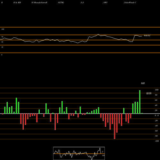Click the 'SI & MR' header text
The width and height of the screenshot is (160, 160).
tap(17, 3)
